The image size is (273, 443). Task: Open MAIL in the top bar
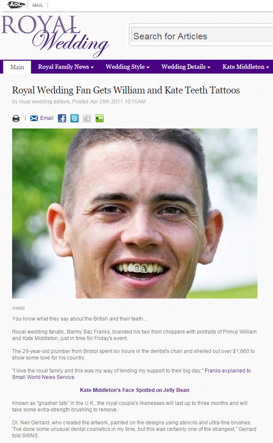pos(38,5)
